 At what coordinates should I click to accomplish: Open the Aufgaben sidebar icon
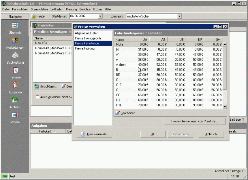point(15,86)
